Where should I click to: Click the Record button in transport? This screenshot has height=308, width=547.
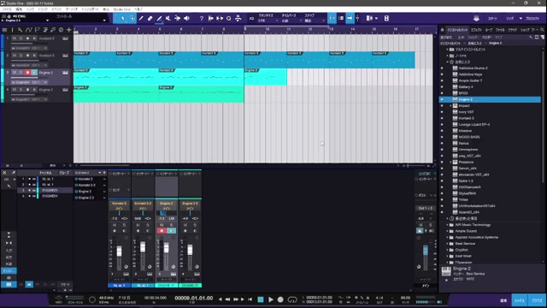coord(280,299)
